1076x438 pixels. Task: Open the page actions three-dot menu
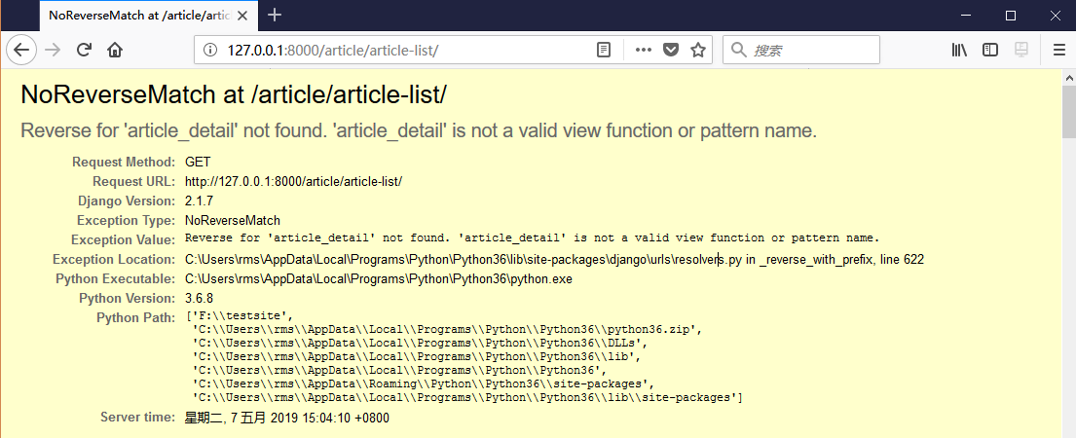644,51
